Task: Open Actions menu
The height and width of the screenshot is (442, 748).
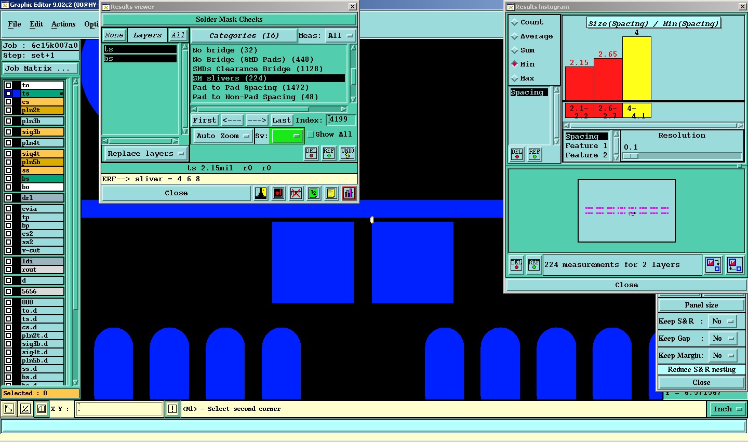Action: pyautogui.click(x=63, y=24)
